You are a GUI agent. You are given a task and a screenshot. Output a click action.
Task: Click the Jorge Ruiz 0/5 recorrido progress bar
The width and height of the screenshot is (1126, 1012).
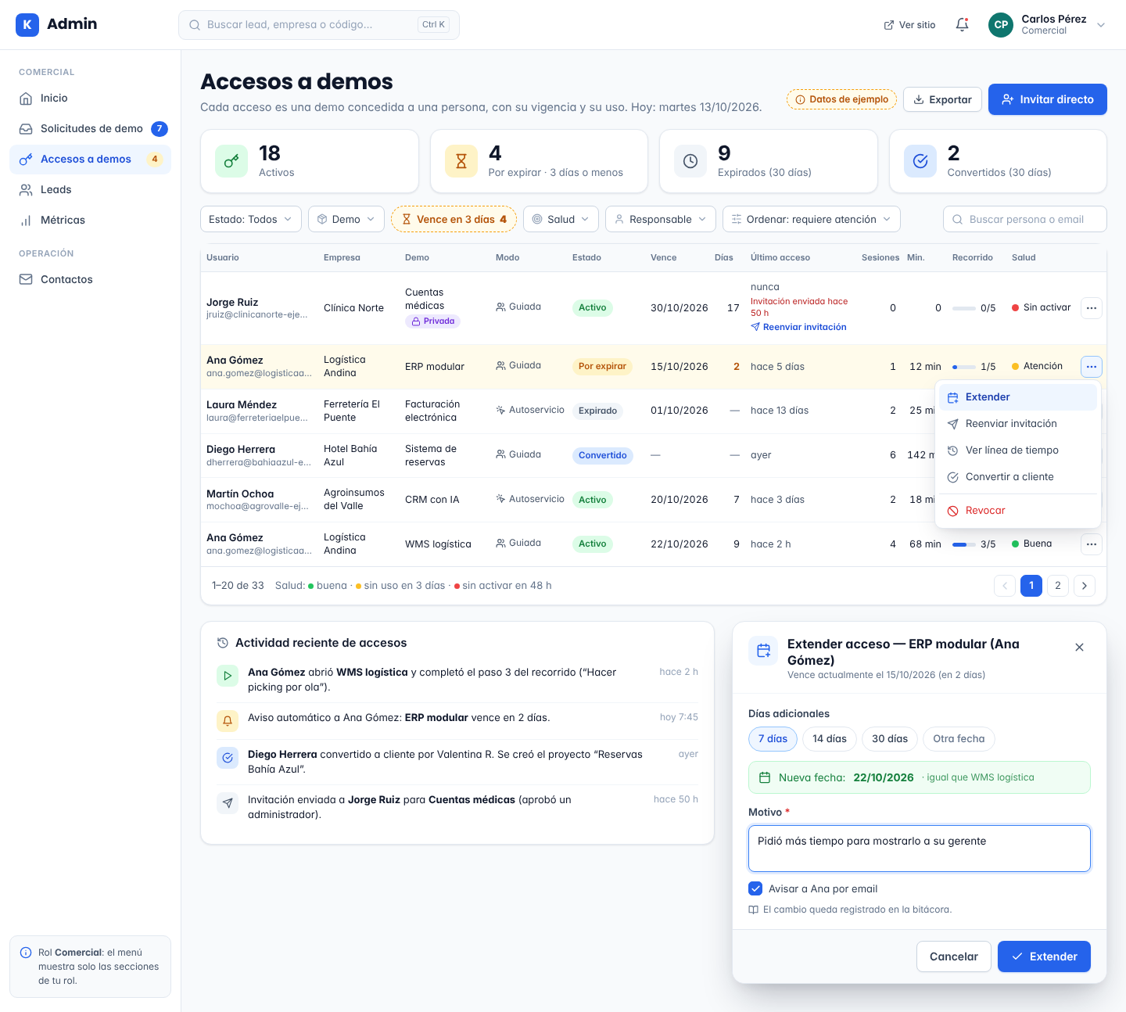pyautogui.click(x=964, y=308)
